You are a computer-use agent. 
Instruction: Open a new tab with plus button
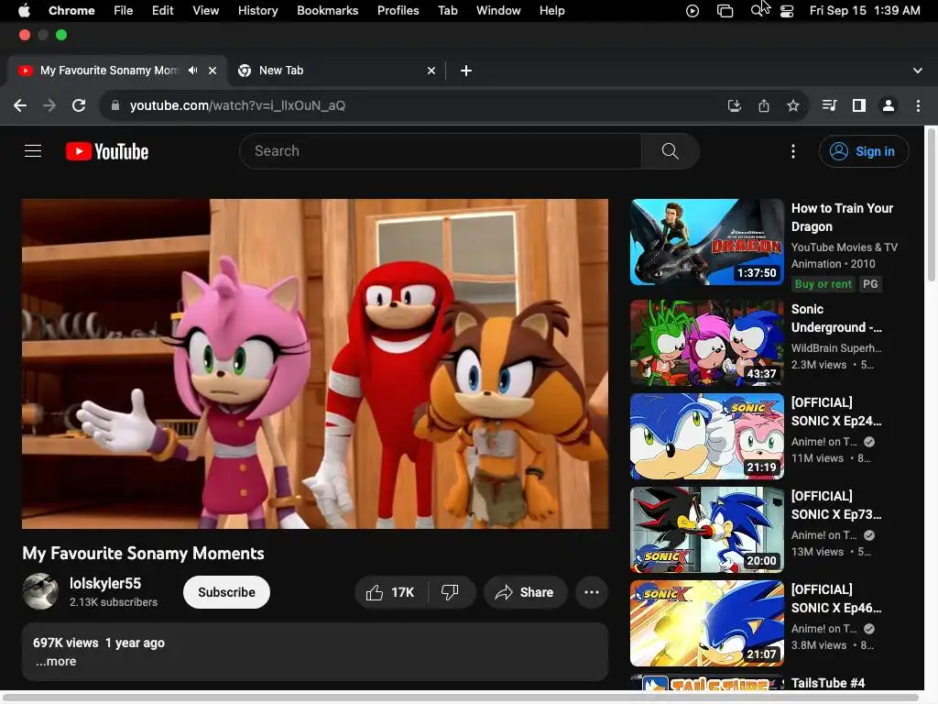pos(466,71)
